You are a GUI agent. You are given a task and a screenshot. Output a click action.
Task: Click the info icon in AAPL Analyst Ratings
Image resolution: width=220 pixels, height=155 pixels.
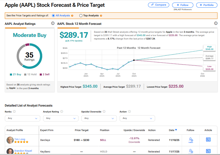pos(53,23)
